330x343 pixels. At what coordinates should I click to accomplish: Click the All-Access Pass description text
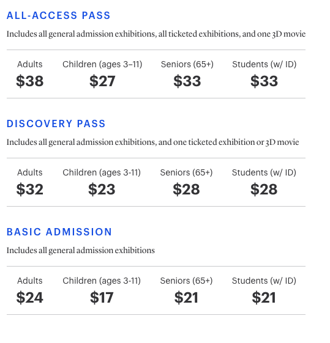pyautogui.click(x=156, y=34)
